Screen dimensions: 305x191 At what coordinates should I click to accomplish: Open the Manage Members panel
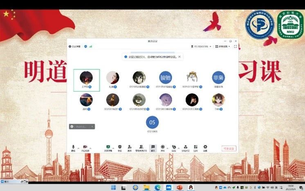click(141, 147)
